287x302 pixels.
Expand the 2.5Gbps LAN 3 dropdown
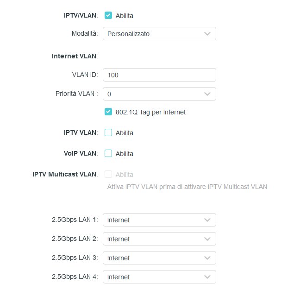coord(159,258)
